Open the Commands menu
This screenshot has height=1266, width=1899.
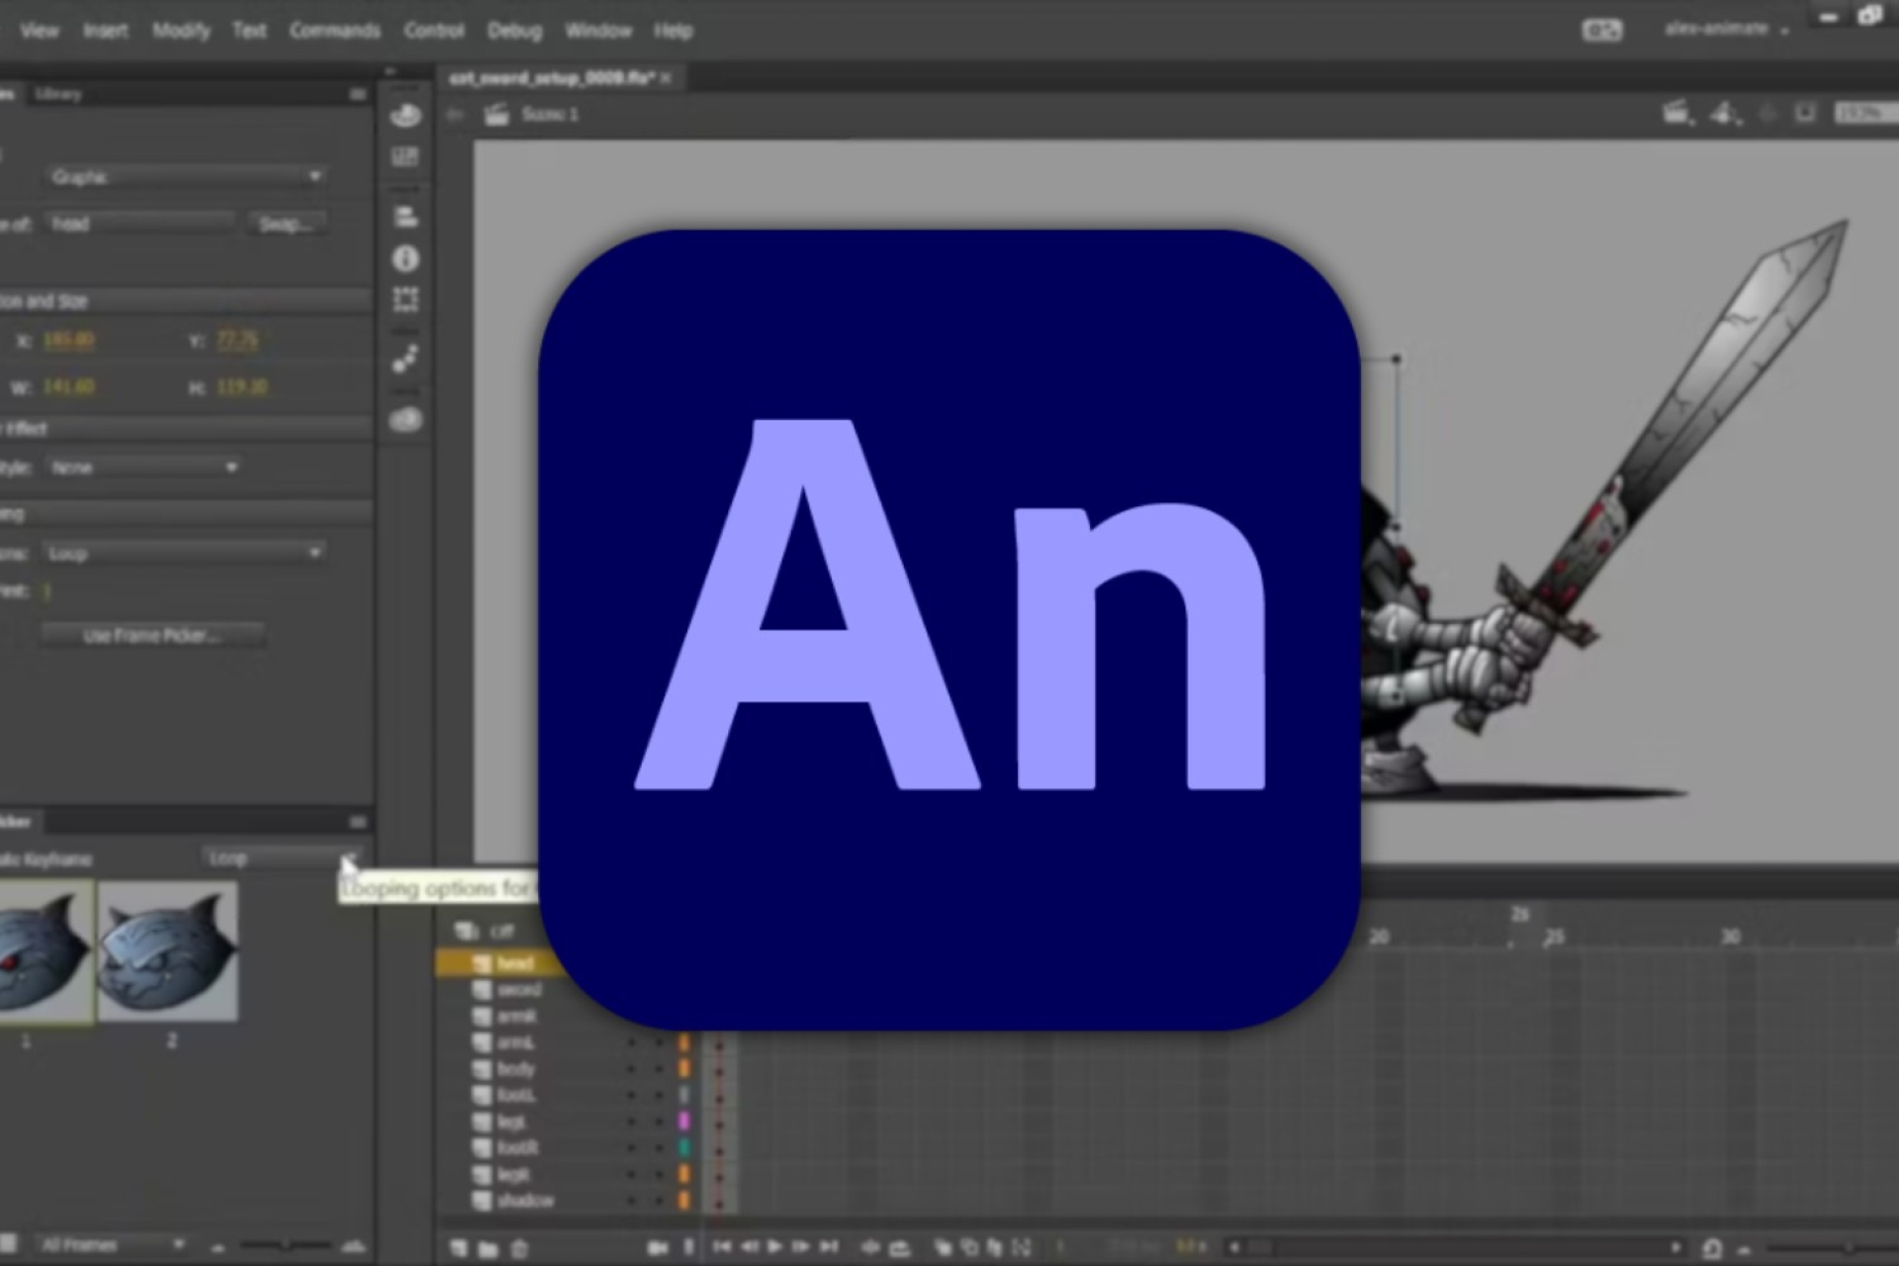(x=334, y=31)
